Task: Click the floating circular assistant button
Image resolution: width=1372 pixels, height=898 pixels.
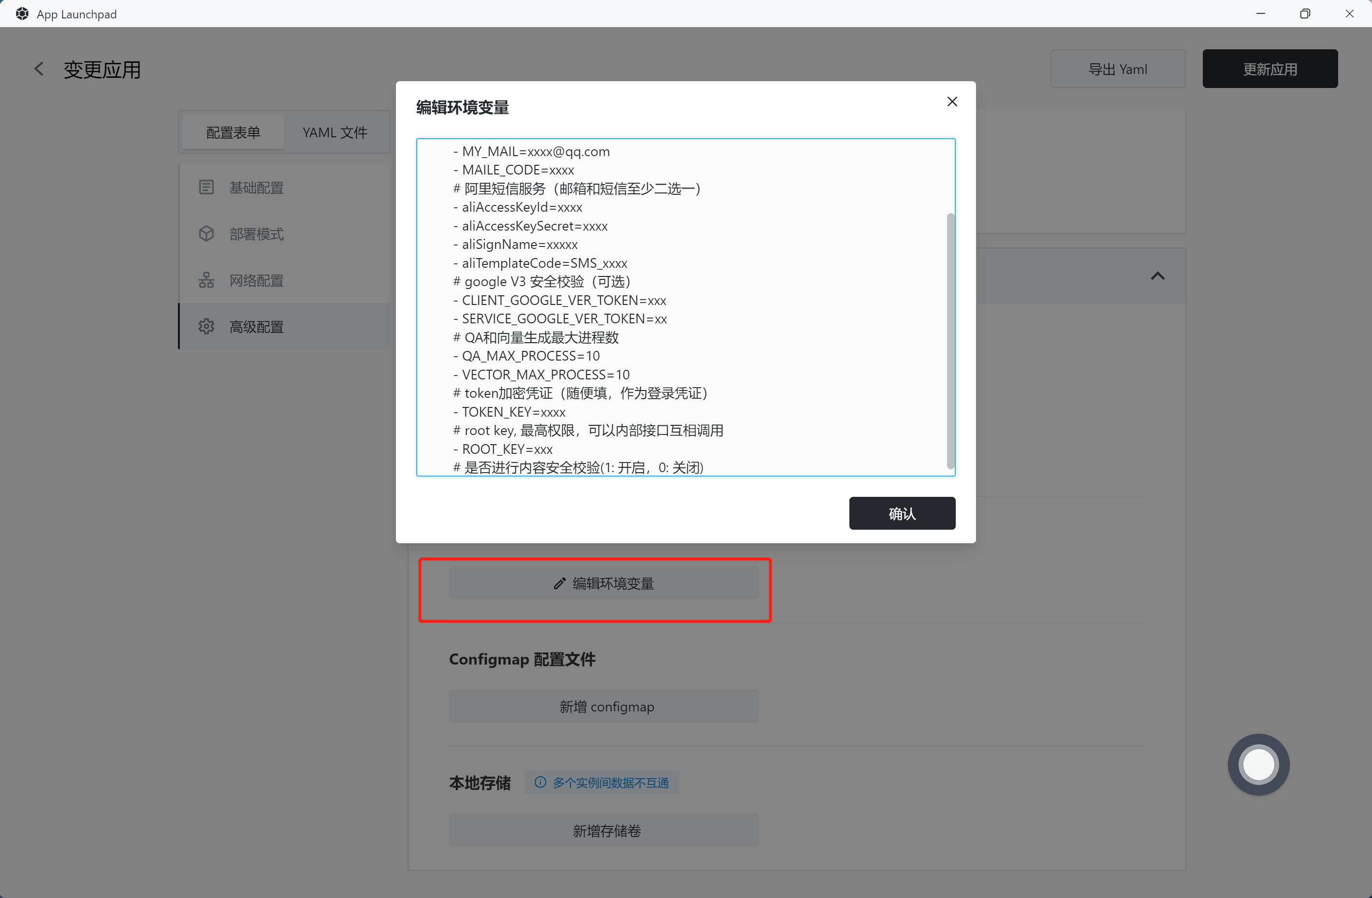Action: (1258, 765)
